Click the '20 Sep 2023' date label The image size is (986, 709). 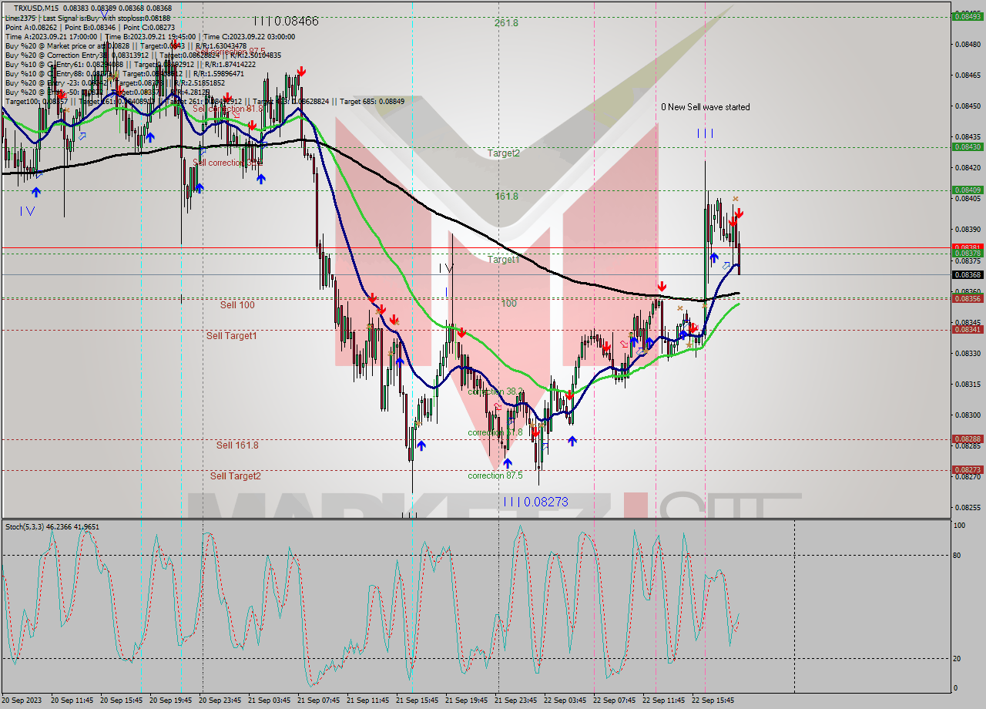pyautogui.click(x=21, y=701)
